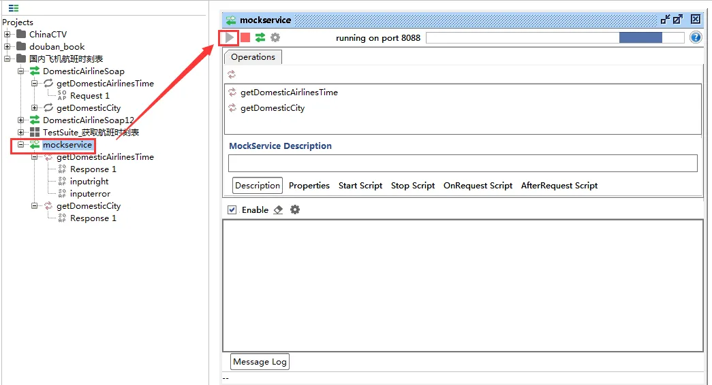Open the blue help icon
Viewport: 712px width, 385px height.
click(696, 37)
